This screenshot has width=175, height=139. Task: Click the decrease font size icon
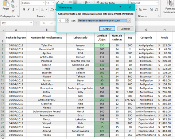tap(62, 3)
